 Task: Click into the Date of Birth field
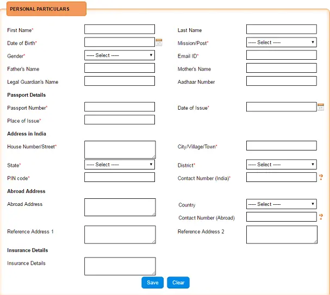[x=120, y=42]
